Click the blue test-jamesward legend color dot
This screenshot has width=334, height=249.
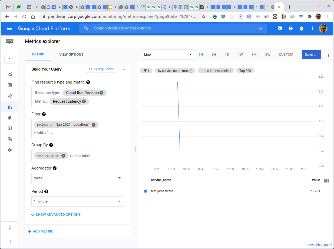click(x=145, y=191)
